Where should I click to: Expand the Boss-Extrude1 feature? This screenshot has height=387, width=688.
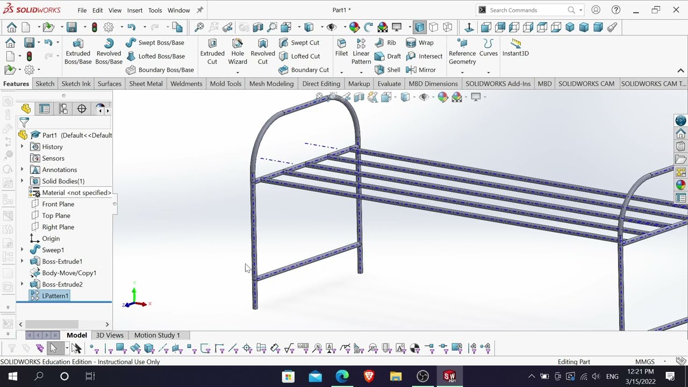pos(22,261)
